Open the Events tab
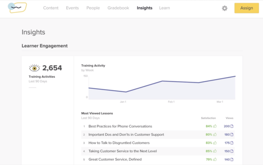The height and width of the screenshot is (165, 263). point(73,8)
